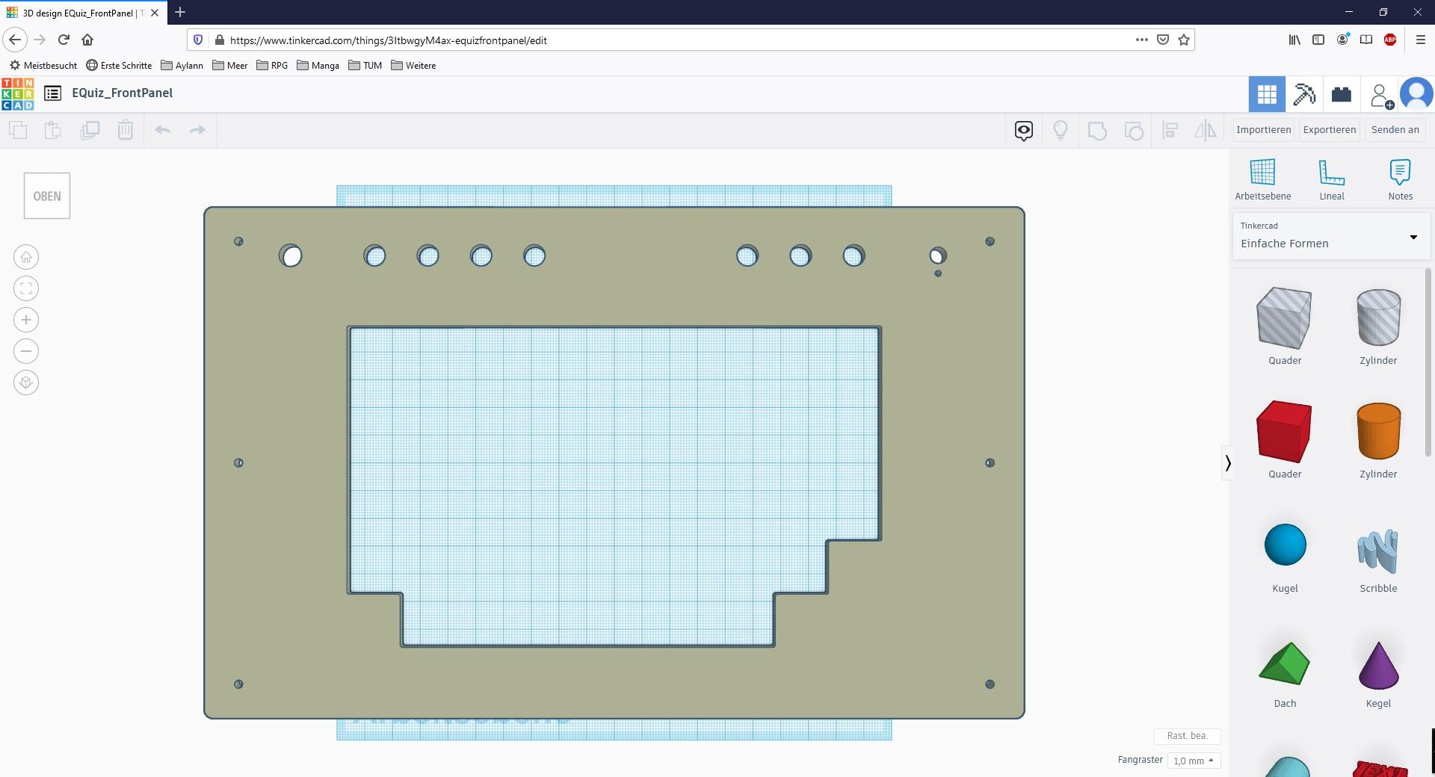This screenshot has width=1435, height=777.
Task: Collapse the shapes panel with the chevron
Action: (x=1228, y=463)
